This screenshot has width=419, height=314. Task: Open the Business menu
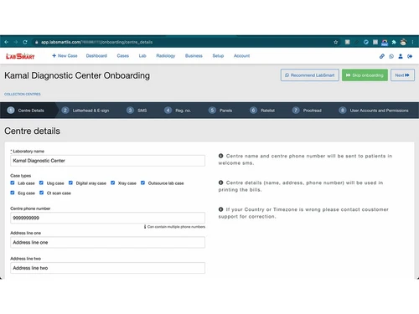[x=194, y=56]
